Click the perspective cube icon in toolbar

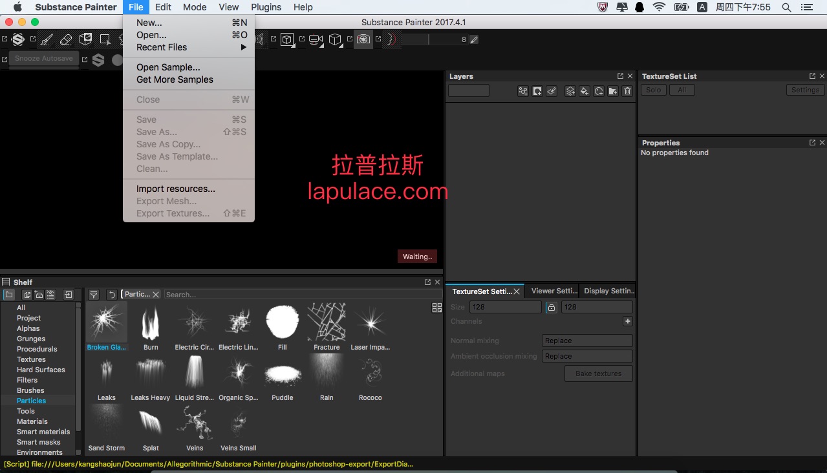click(x=335, y=39)
